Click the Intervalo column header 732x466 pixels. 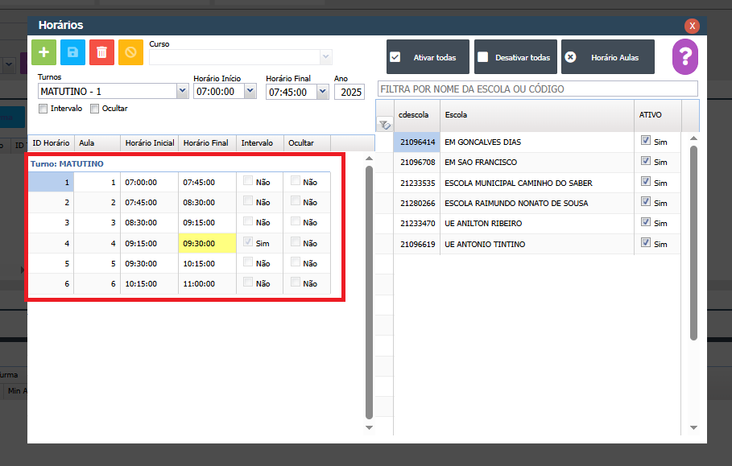click(260, 142)
